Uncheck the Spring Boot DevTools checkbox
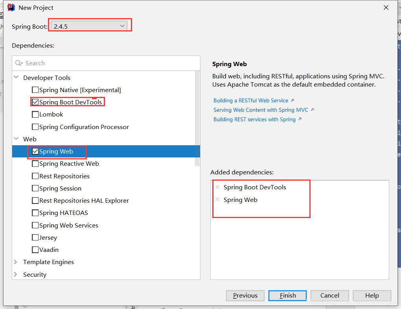Screen dimensions: 401x309 point(35,102)
